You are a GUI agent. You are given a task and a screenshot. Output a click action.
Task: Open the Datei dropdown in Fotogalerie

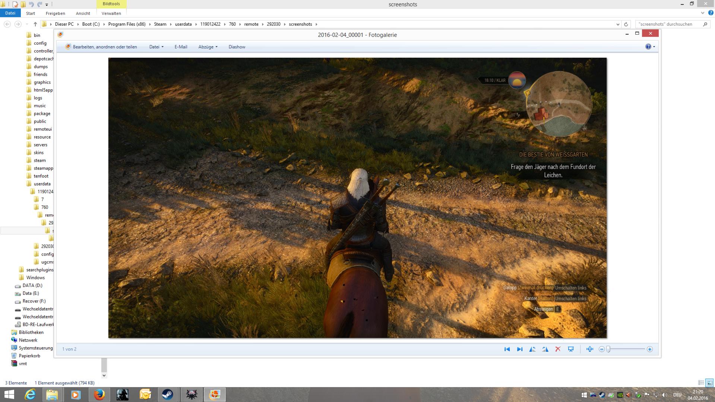[x=156, y=47]
